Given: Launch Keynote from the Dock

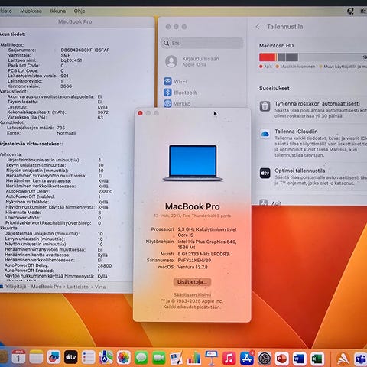Looking at the screenshot, I should pyautogui.click(x=211, y=357).
